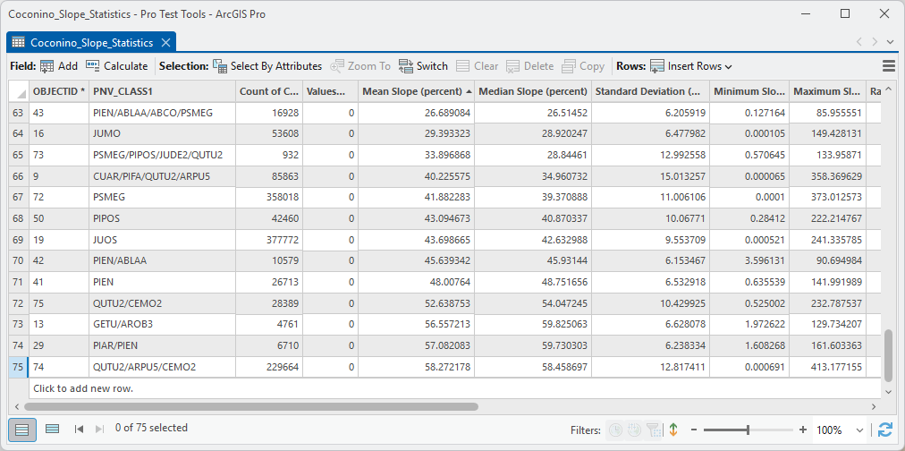Click the horizontal scrollbar thumb
The width and height of the screenshot is (905, 451).
(x=251, y=406)
